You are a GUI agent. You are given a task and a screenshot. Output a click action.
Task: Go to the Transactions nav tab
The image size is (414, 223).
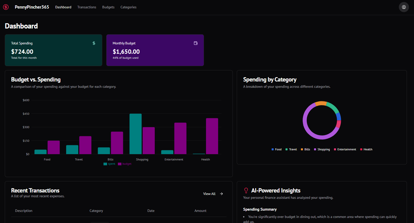click(87, 7)
